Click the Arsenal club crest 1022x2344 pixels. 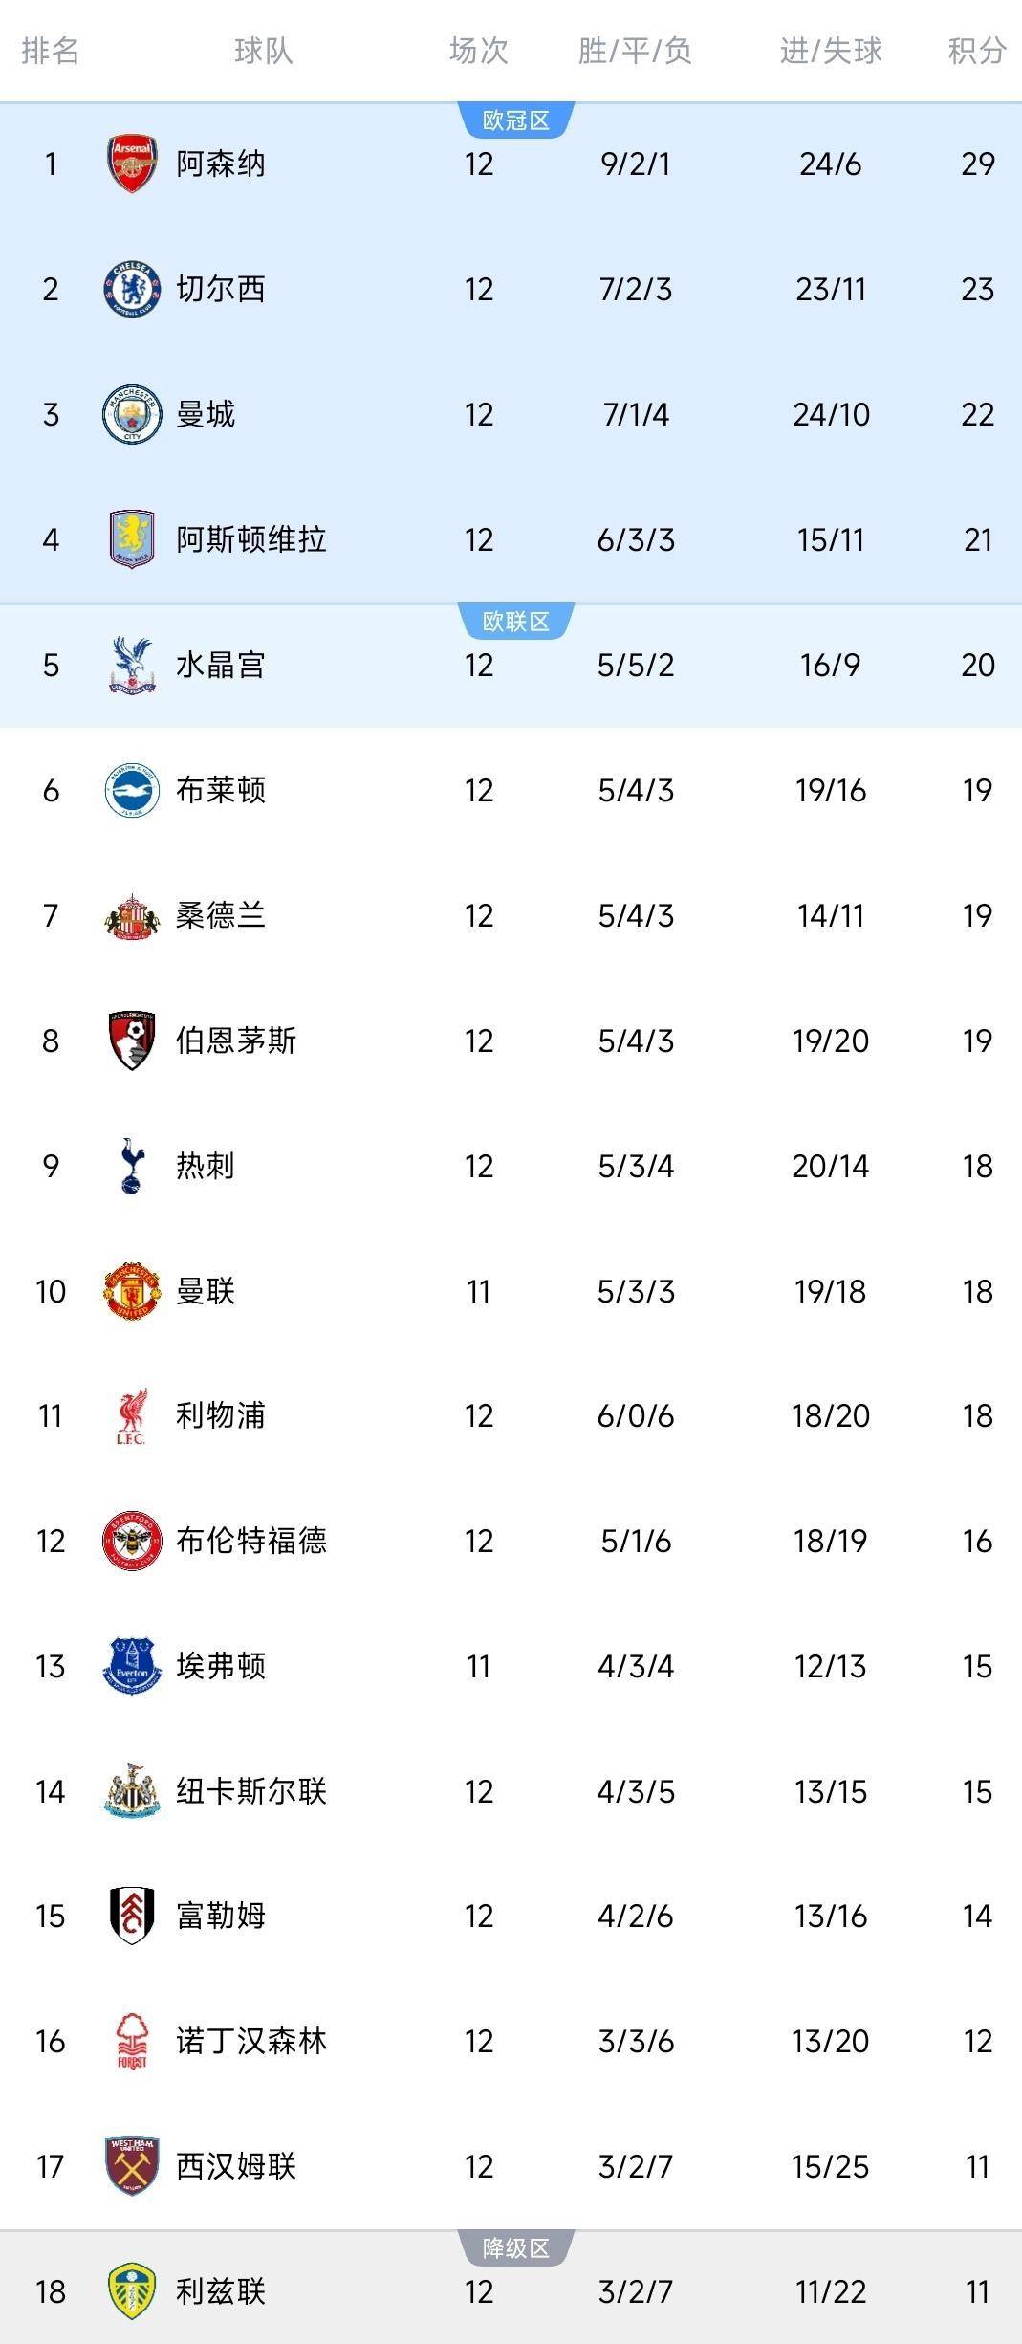[131, 164]
